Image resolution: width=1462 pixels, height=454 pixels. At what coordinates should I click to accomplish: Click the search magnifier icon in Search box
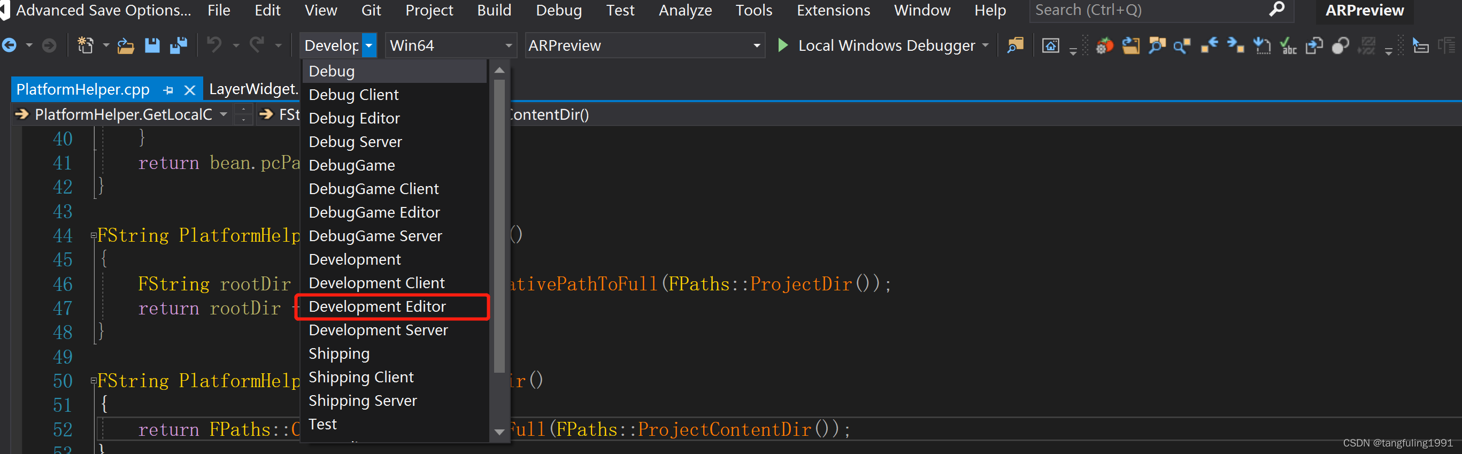pyautogui.click(x=1277, y=10)
